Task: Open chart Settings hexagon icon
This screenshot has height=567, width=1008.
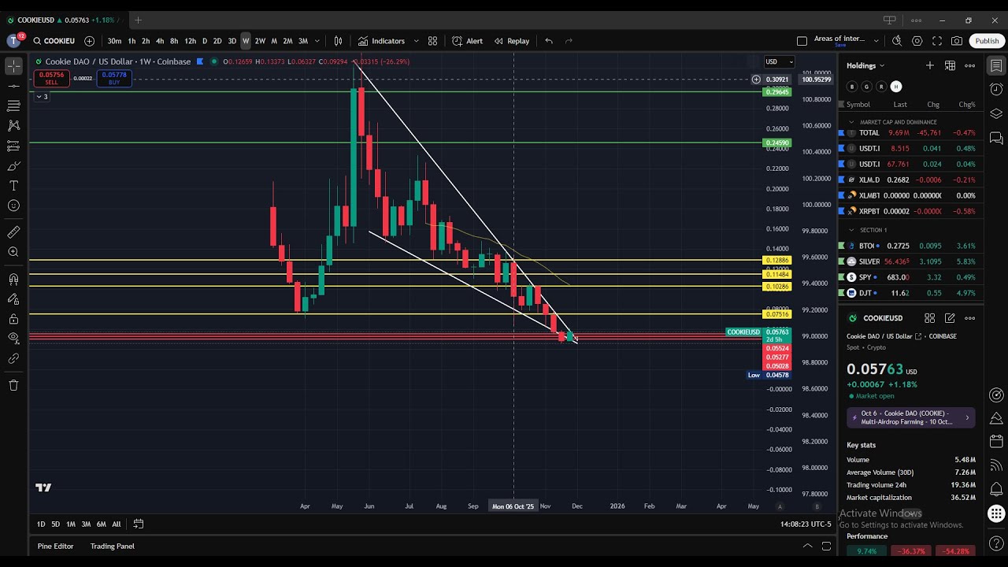Action: click(917, 41)
